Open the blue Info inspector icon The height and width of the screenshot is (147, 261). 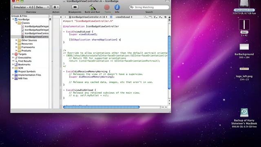pyautogui.click(x=117, y=7)
